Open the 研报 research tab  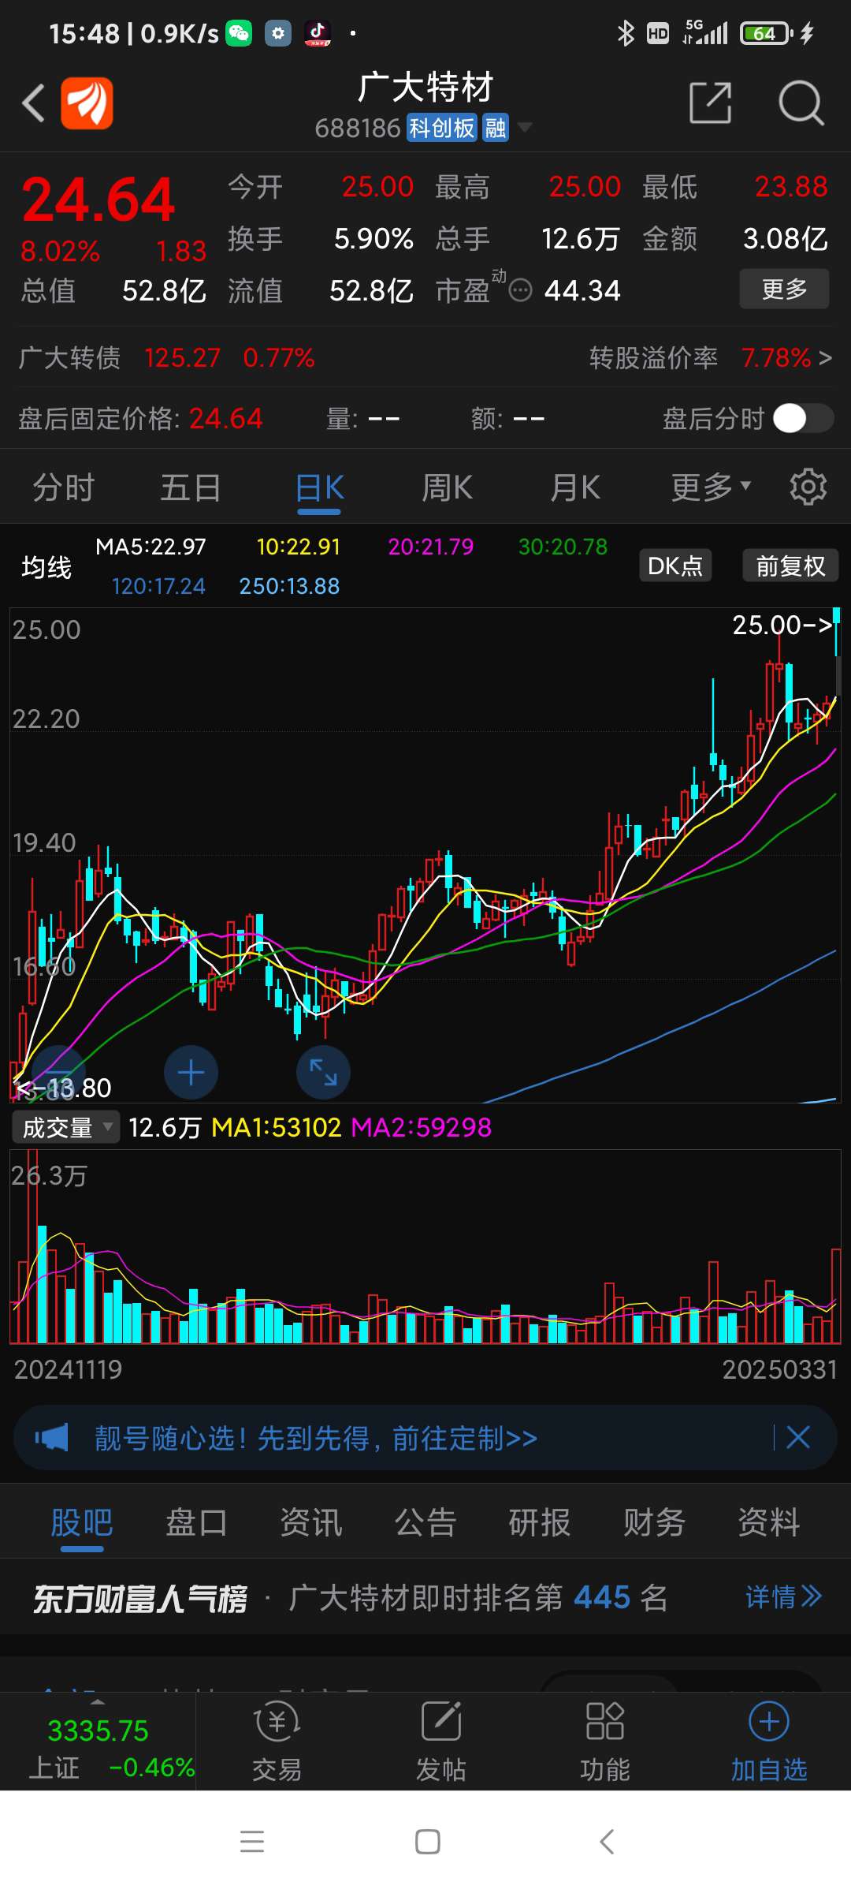[x=540, y=1522]
